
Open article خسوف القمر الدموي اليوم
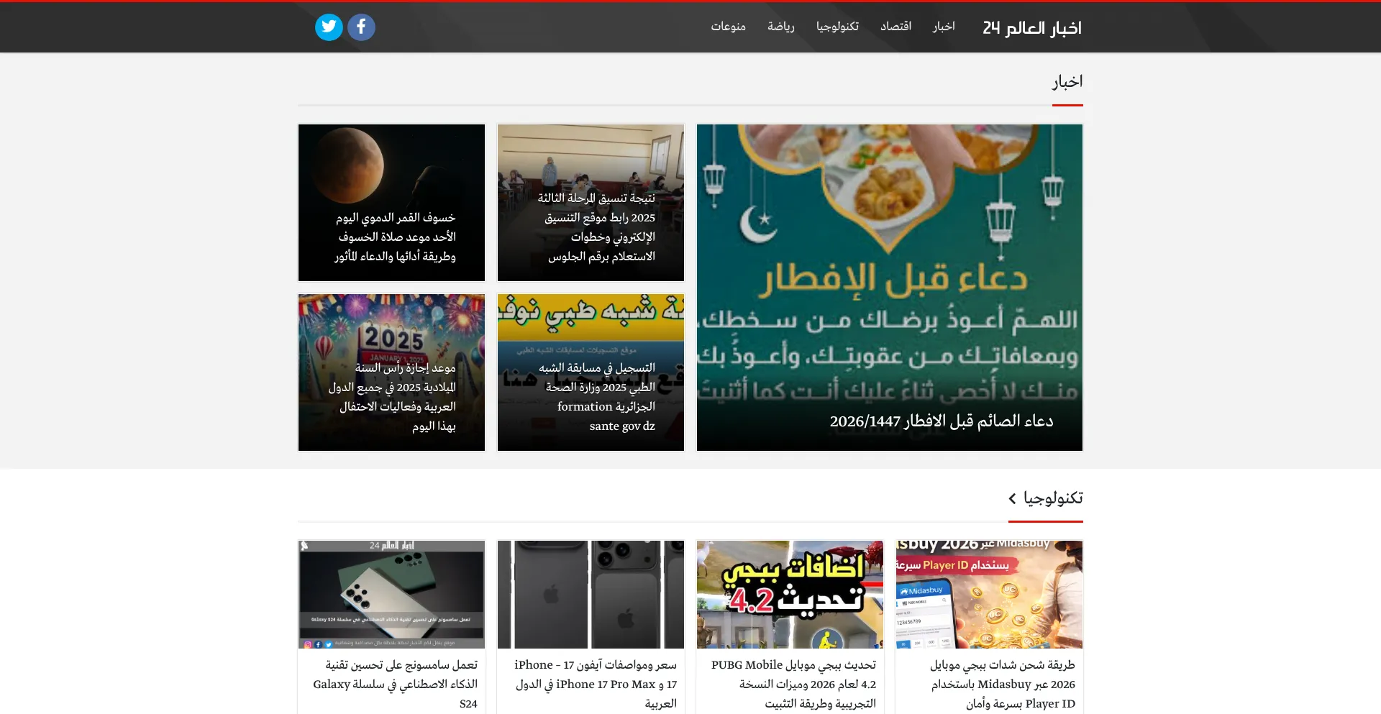(x=391, y=203)
